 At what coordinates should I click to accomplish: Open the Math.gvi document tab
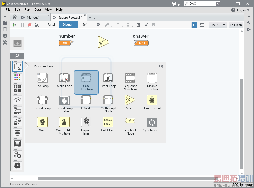34,18
